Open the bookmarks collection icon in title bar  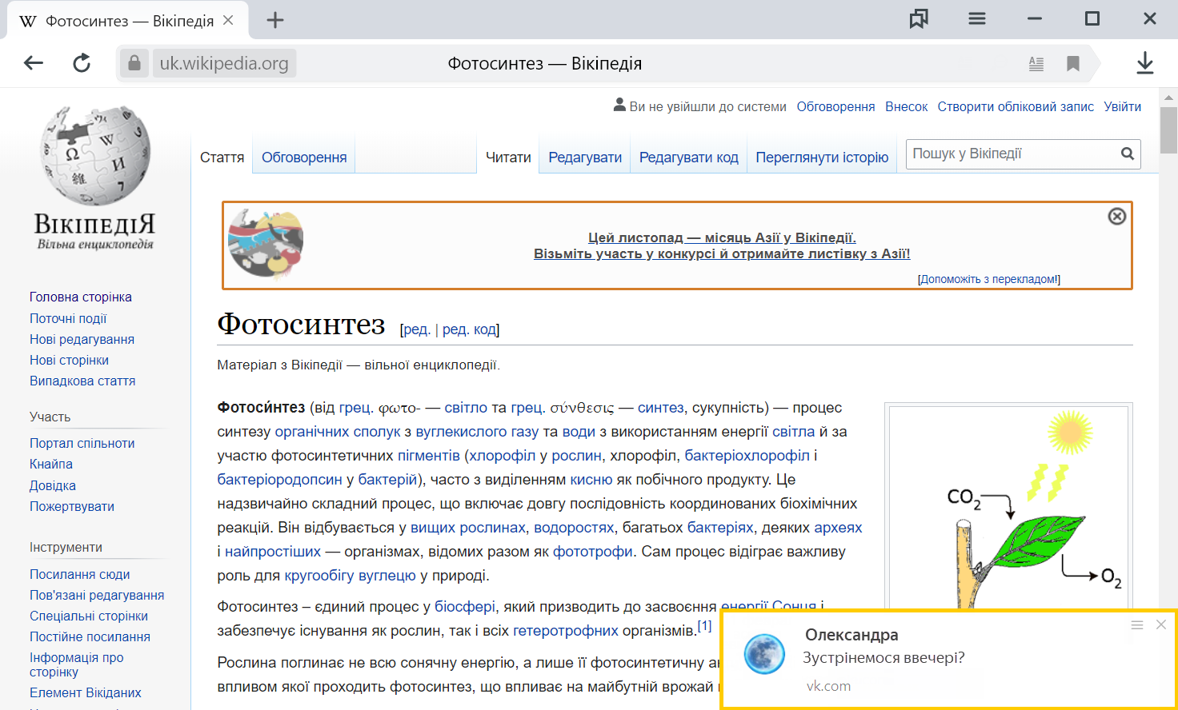tap(919, 18)
